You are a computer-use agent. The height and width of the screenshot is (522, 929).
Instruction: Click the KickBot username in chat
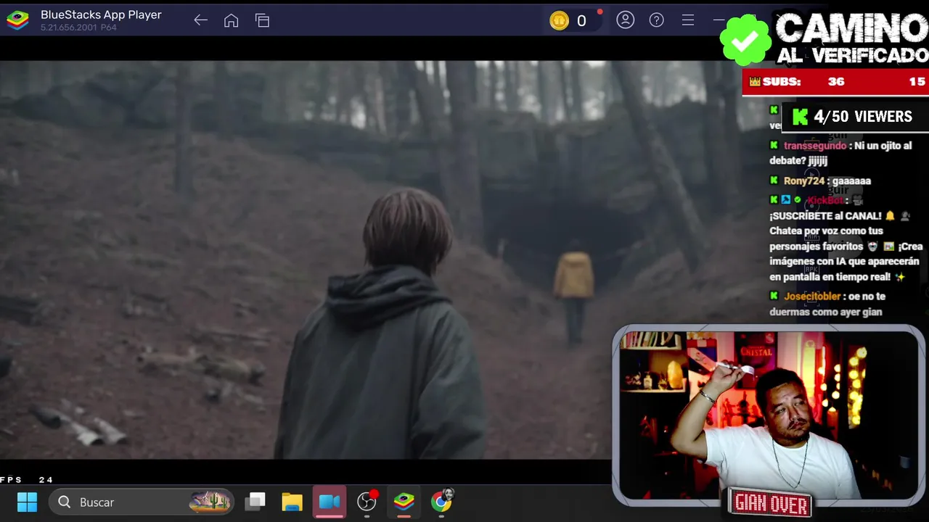pyautogui.click(x=825, y=200)
